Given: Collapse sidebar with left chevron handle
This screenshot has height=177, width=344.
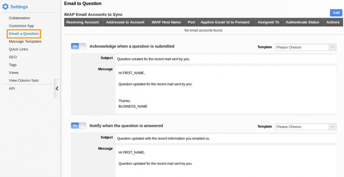Looking at the screenshot, I should coord(57,88).
